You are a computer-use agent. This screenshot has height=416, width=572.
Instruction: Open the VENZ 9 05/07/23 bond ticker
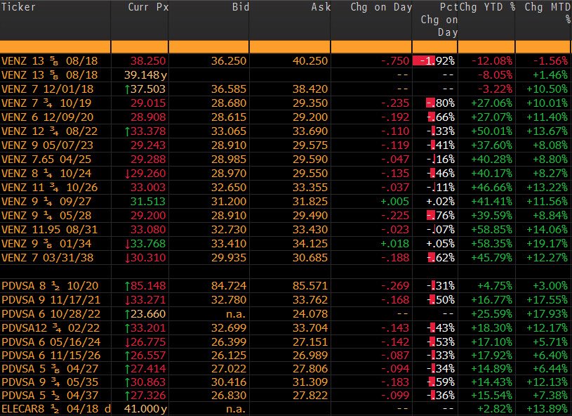click(47, 145)
